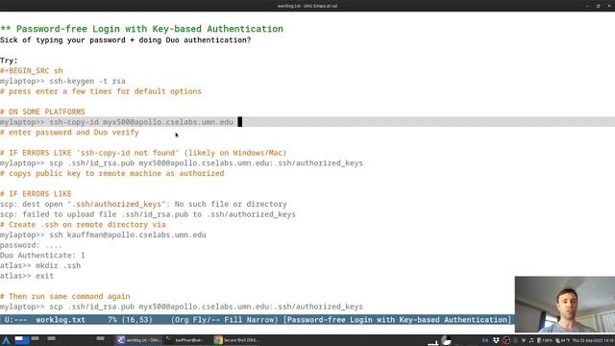The image size is (615, 346).
Task: Click comment 'copys public key to remote machine'
Action: [112, 173]
